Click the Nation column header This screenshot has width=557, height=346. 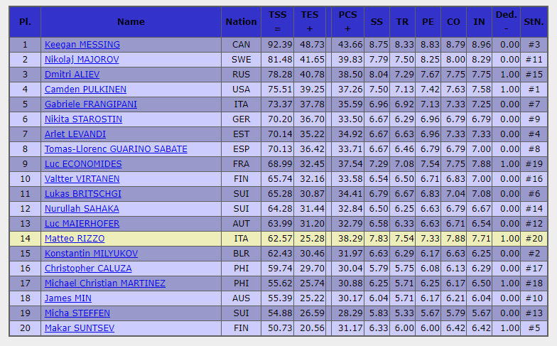(x=241, y=21)
